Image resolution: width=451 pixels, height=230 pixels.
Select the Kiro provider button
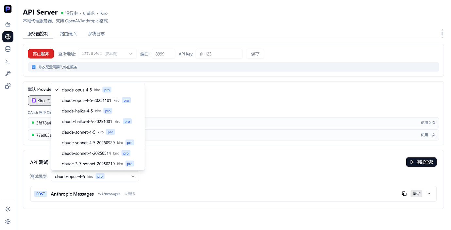(x=41, y=101)
